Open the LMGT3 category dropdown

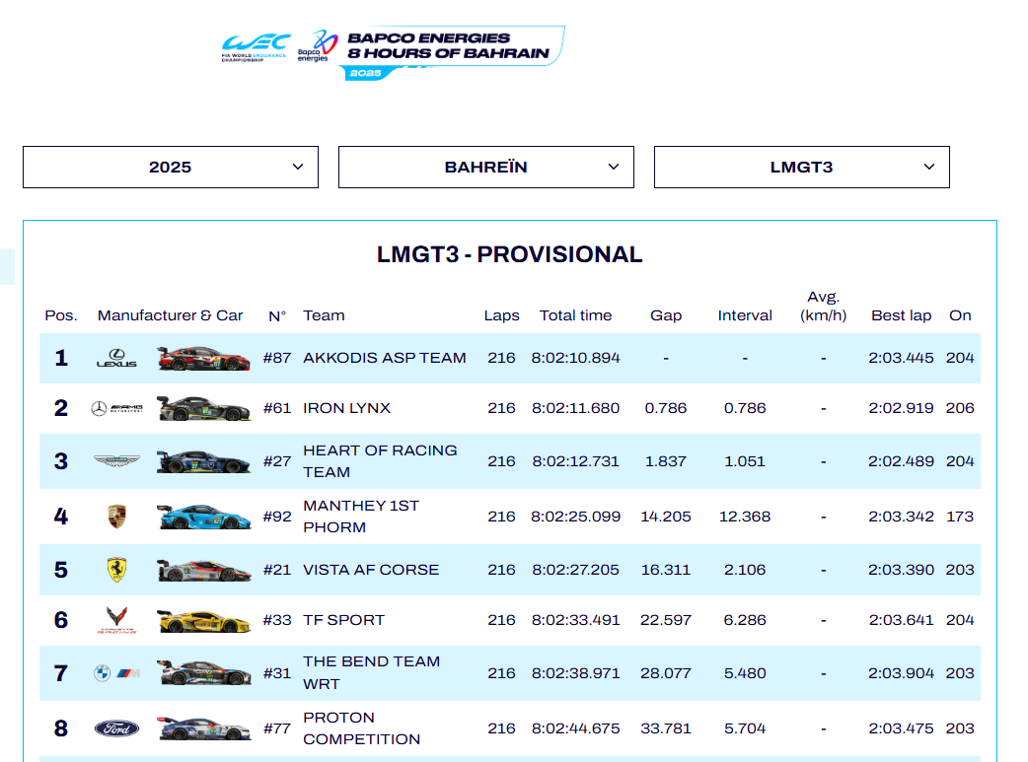(802, 168)
